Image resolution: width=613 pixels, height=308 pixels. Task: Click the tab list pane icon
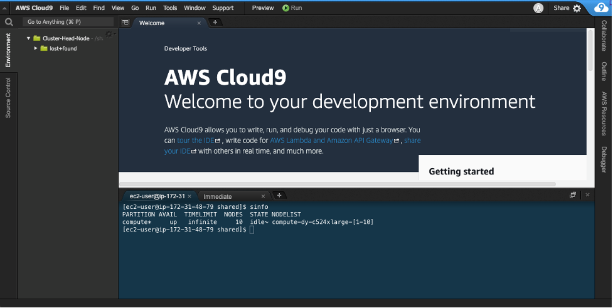[125, 23]
